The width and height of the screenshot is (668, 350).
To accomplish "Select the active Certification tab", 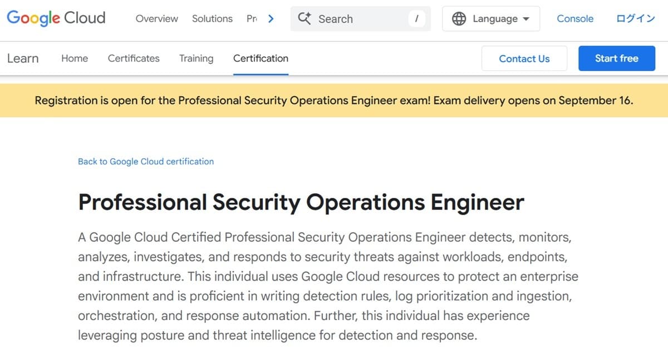I will (260, 58).
